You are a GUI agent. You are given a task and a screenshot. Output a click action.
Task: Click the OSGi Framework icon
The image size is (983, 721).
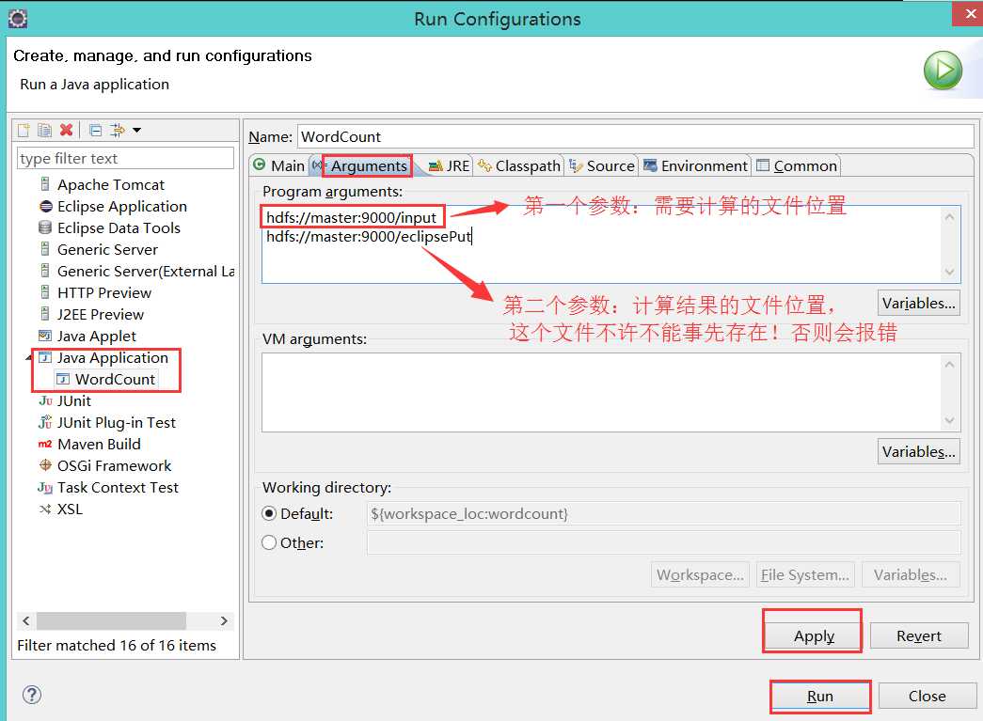click(45, 465)
